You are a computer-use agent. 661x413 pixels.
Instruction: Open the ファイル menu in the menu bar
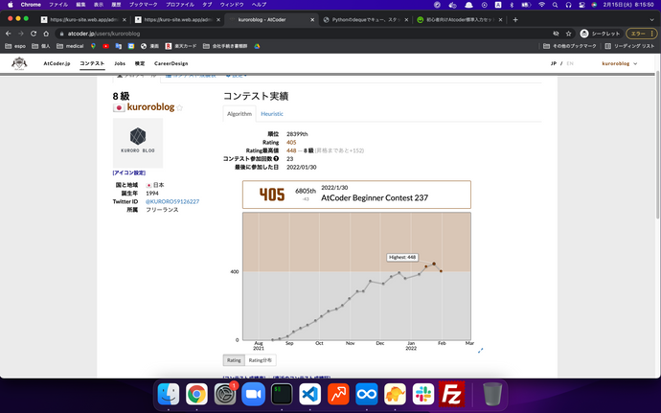tap(58, 5)
